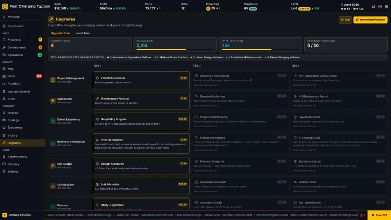Image resolution: width=391 pixels, height=220 pixels.
Task: Click Autonomous Operations Platform yellow swatch
Action: (x=108, y=57)
